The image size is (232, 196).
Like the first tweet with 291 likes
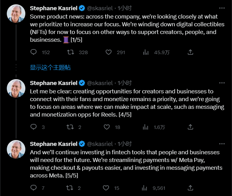108,52
